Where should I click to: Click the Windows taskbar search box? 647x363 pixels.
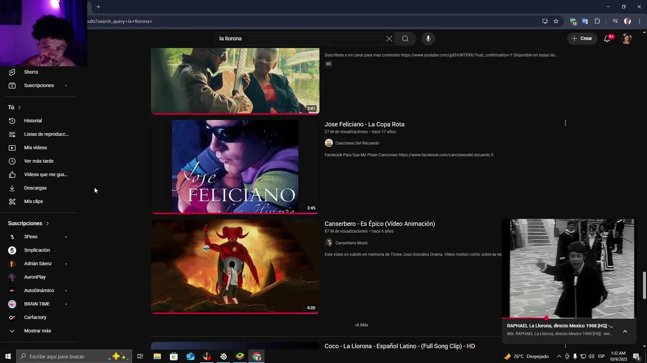coord(74,356)
